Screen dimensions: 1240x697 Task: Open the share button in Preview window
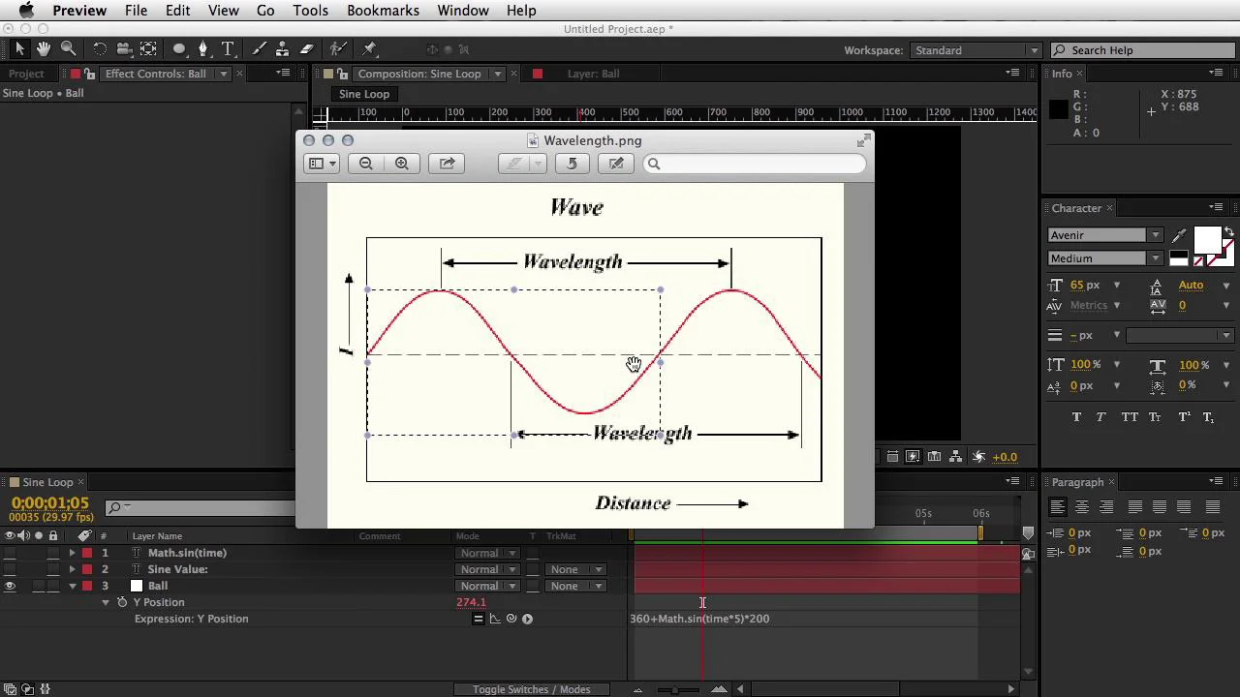(447, 164)
